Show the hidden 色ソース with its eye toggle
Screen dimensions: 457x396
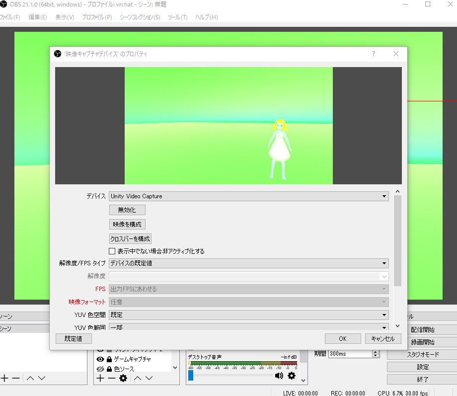coord(100,368)
